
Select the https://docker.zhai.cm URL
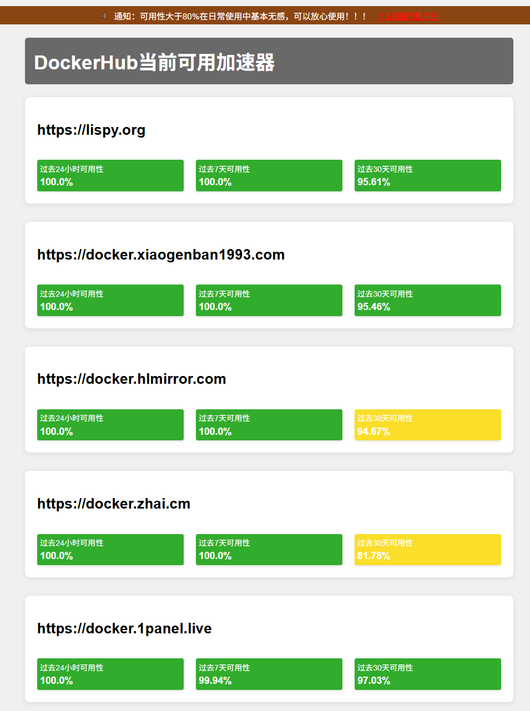click(114, 504)
